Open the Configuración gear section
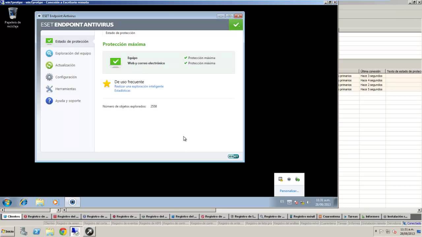Image resolution: width=422 pixels, height=237 pixels. click(61, 77)
